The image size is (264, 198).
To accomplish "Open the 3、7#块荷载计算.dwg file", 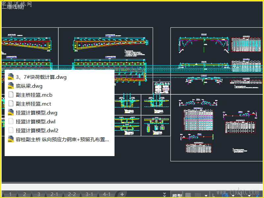I will tap(41, 77).
